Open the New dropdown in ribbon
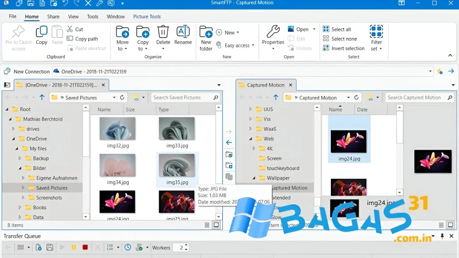459x258 pixels. (x=238, y=32)
